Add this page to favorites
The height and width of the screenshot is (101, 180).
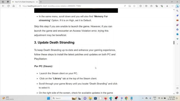point(134,6)
